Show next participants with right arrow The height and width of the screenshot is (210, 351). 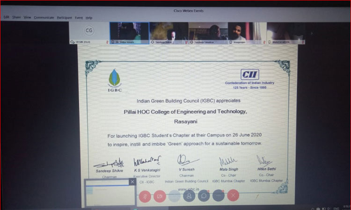(x=311, y=33)
